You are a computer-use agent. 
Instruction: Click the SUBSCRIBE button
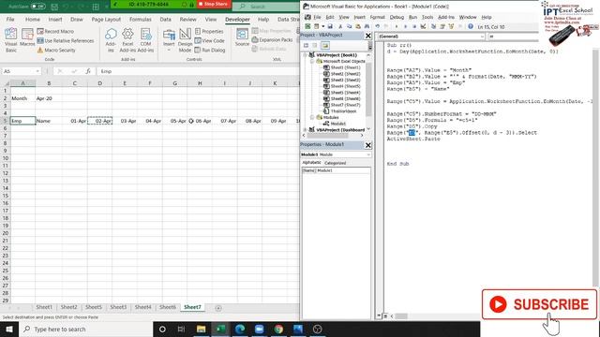(539, 304)
